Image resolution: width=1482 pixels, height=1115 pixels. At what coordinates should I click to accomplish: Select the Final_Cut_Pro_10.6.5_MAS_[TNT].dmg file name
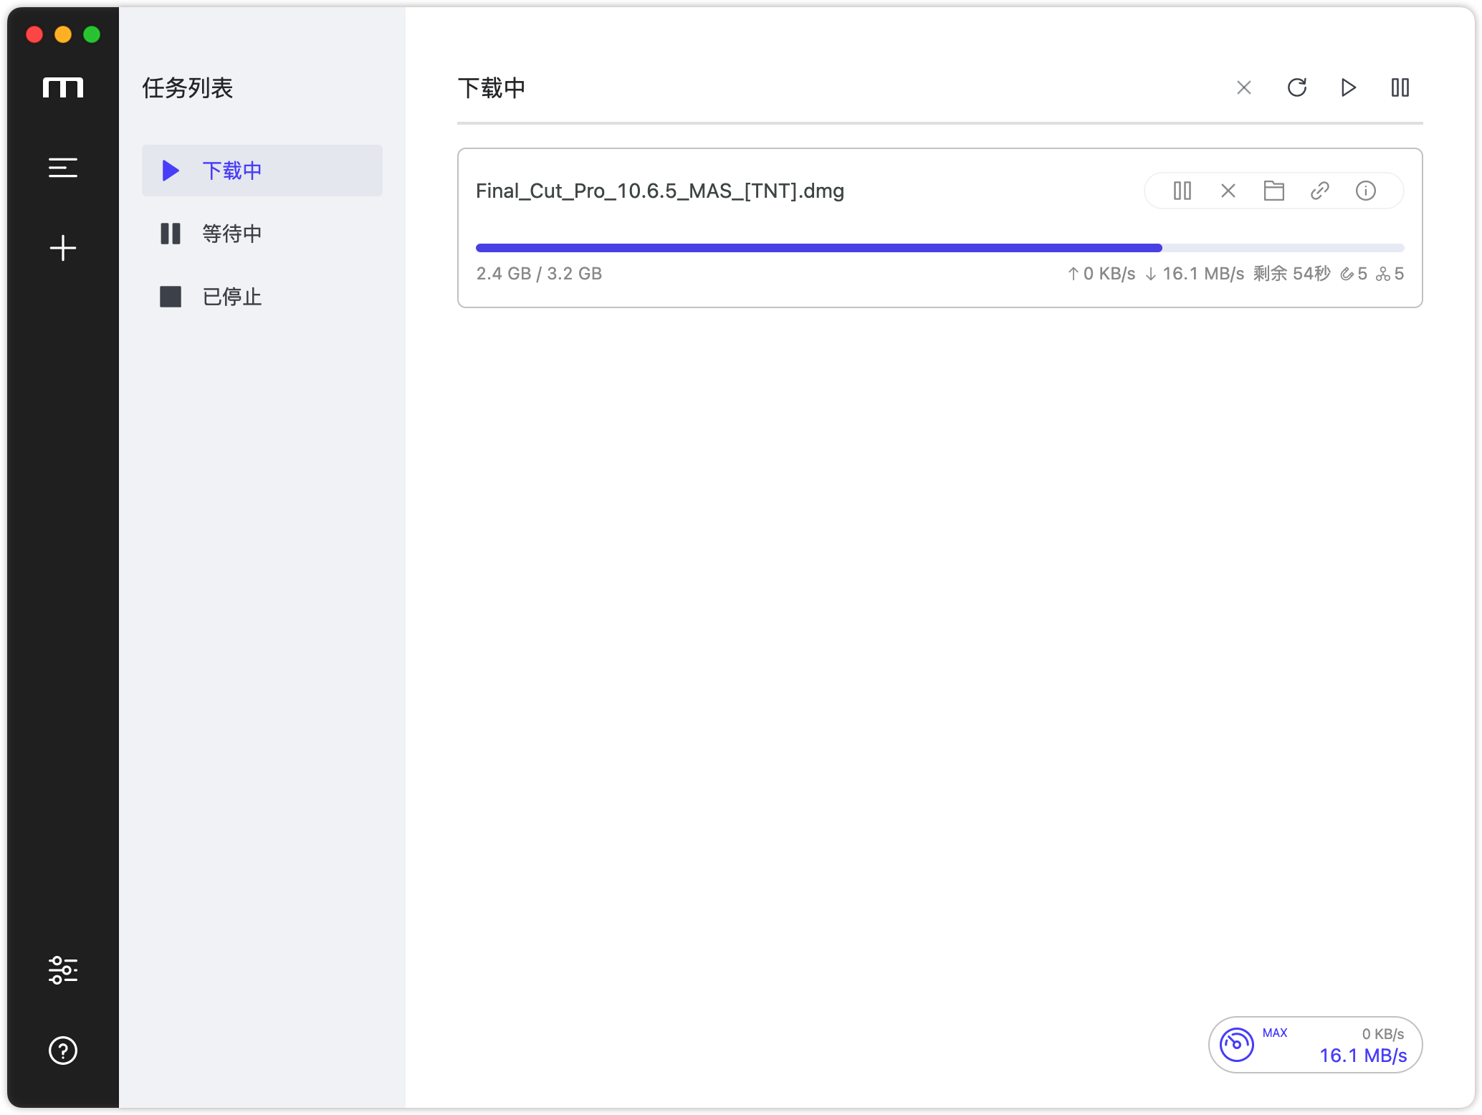660,191
